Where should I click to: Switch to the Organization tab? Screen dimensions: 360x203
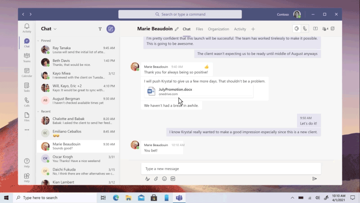coord(218,29)
